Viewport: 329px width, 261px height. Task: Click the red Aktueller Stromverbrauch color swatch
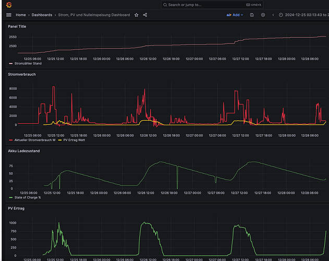pyautogui.click(x=11, y=140)
